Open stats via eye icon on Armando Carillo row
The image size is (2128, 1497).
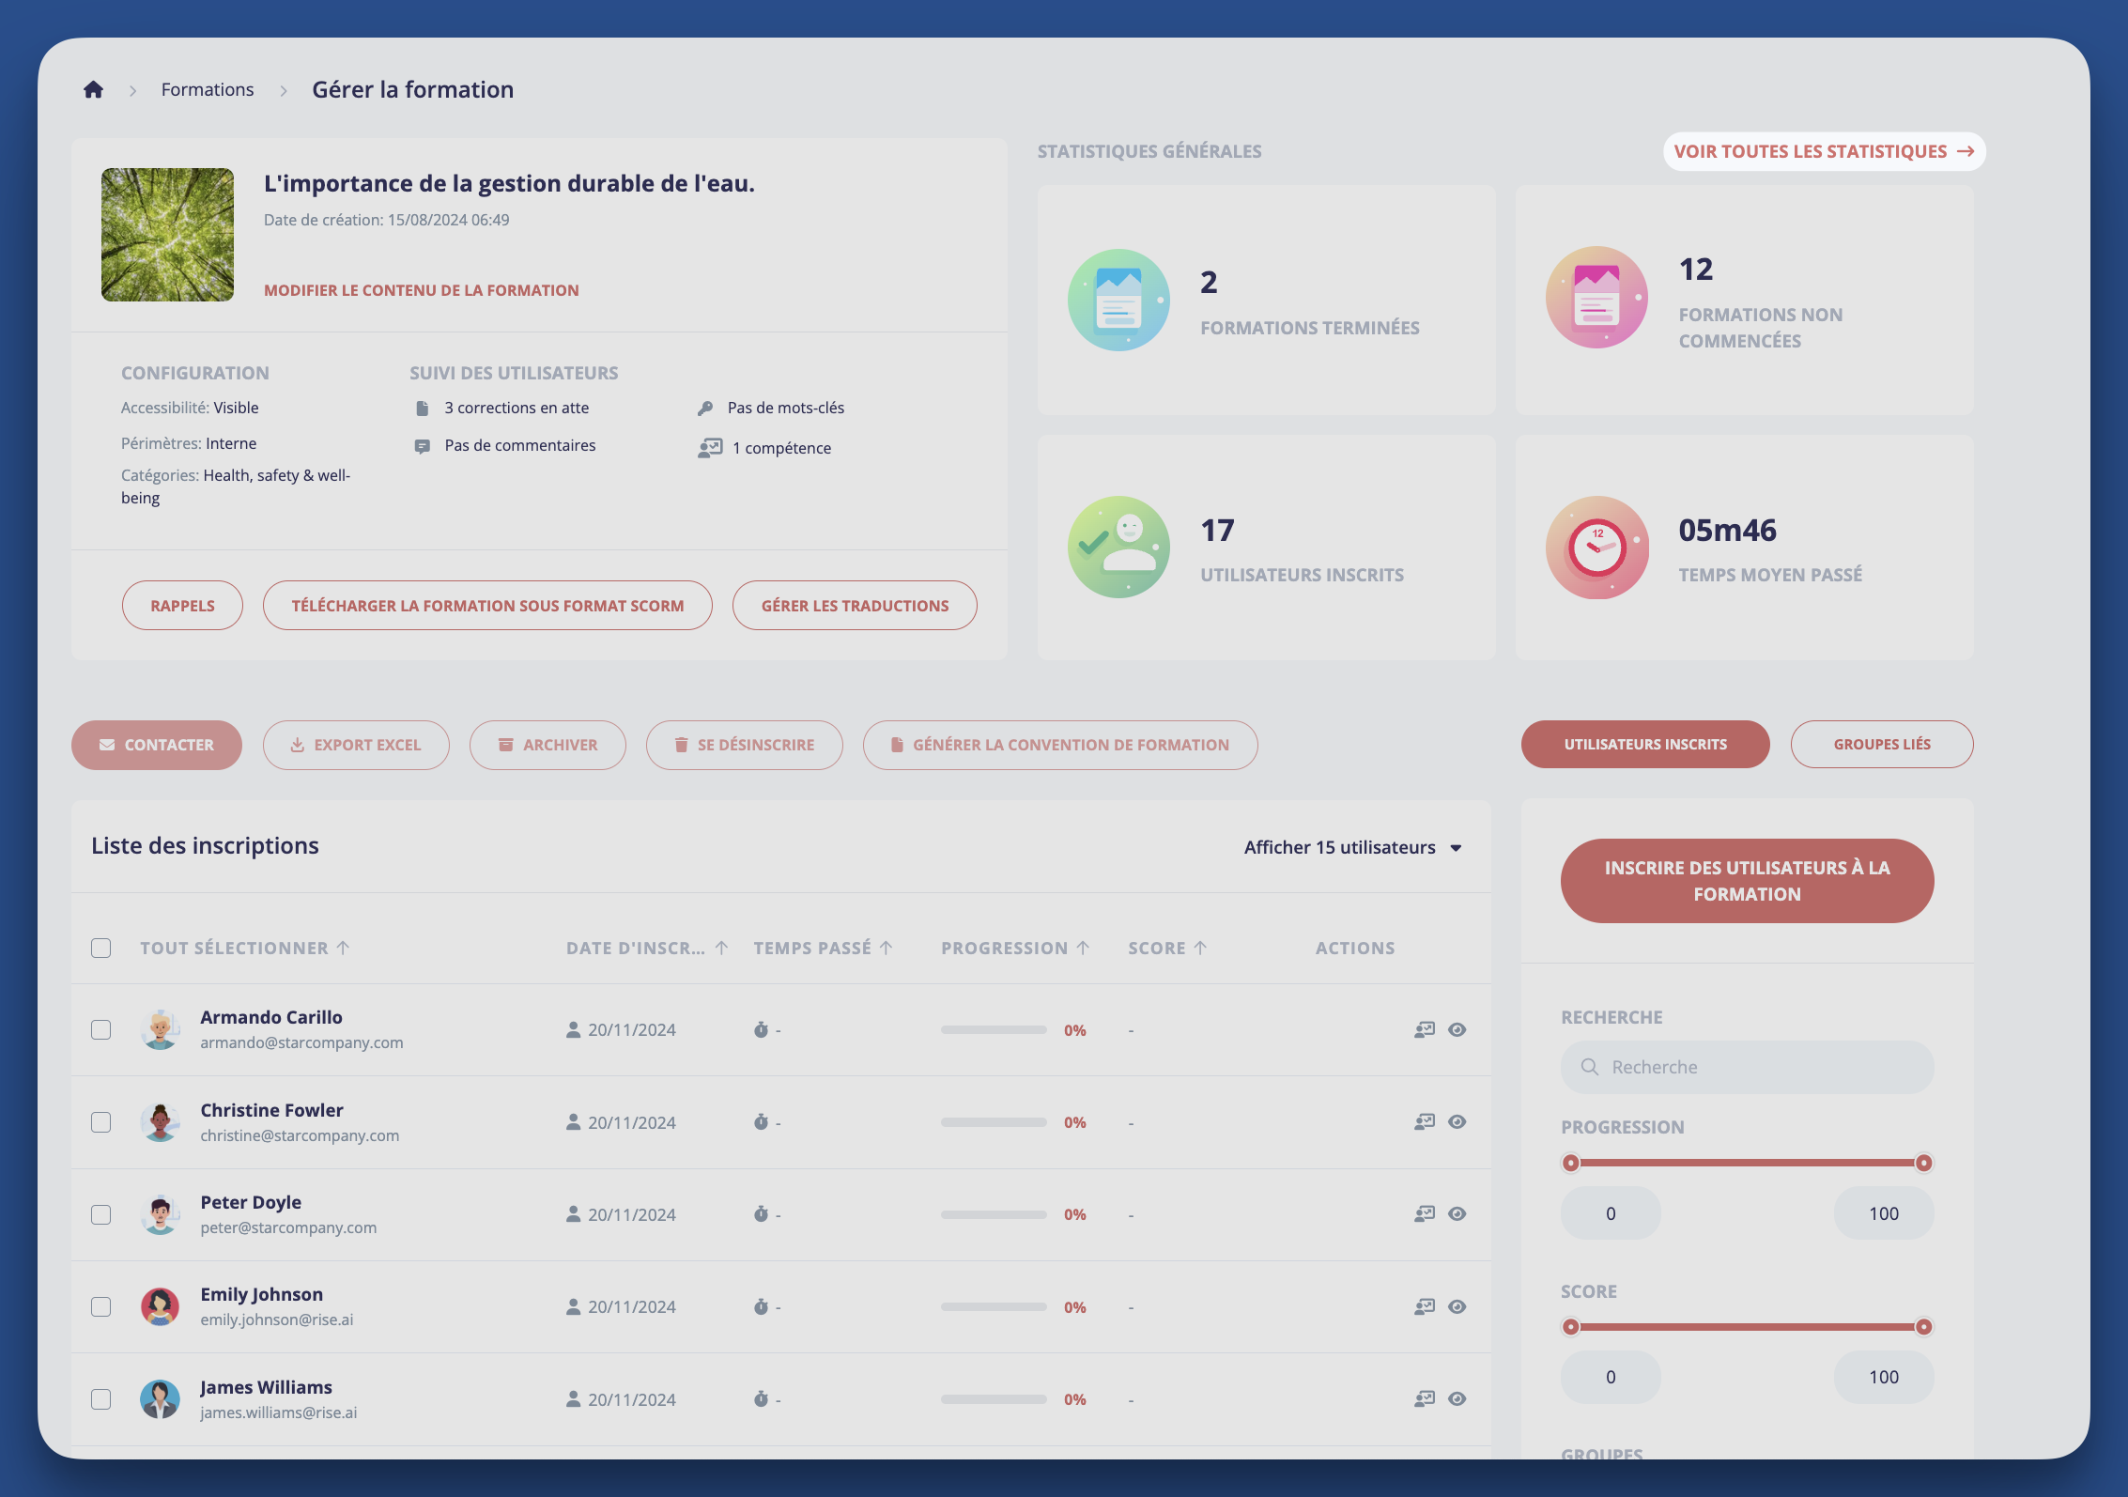coord(1457,1029)
